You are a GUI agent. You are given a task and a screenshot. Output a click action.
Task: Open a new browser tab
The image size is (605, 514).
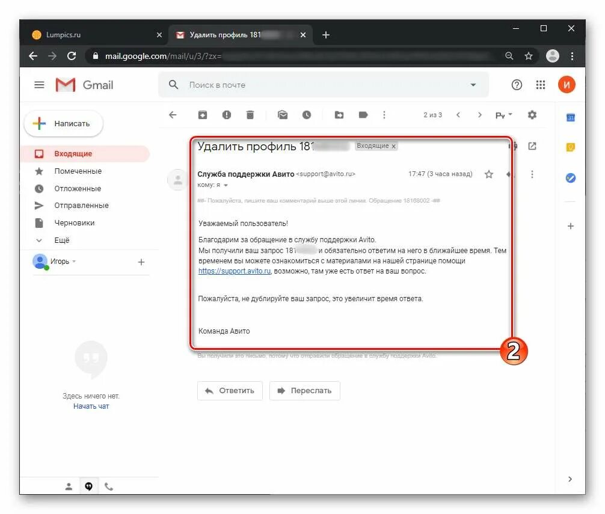325,35
